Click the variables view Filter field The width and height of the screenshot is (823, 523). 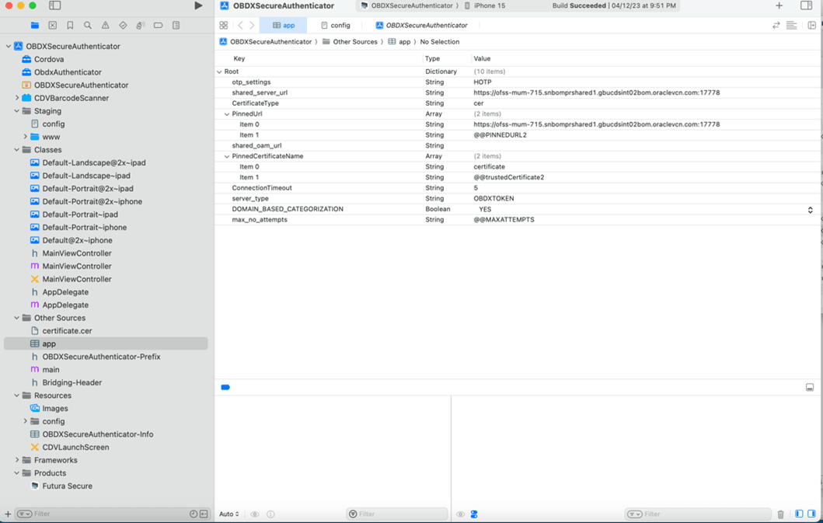click(397, 514)
